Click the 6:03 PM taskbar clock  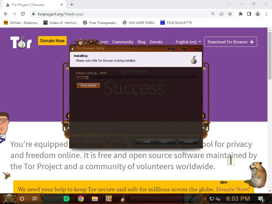click(238, 199)
